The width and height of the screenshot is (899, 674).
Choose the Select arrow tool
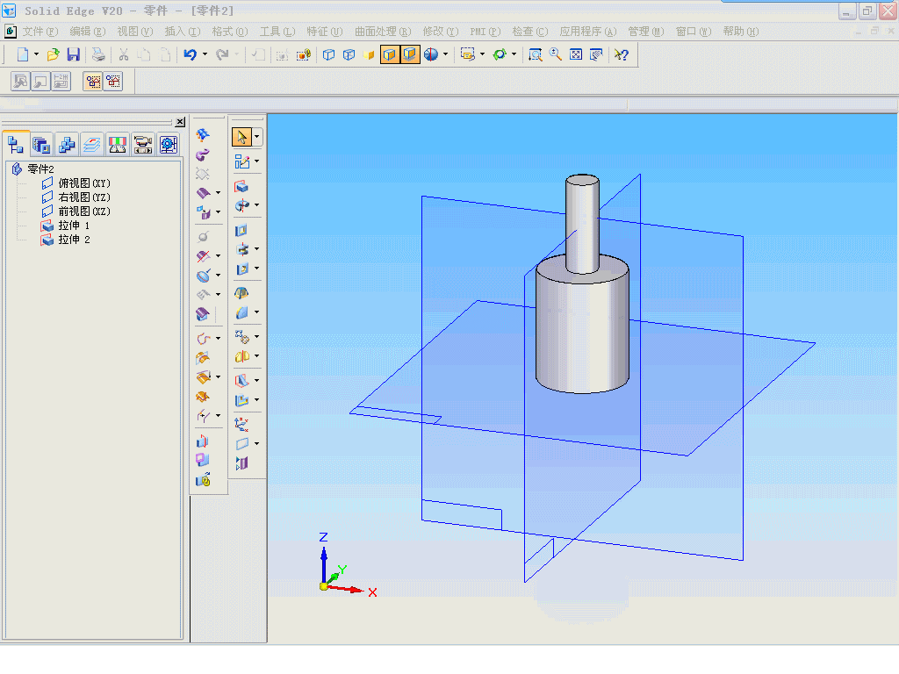coord(241,137)
